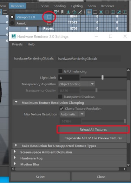Open Renderer menu in right panel
131x184 pixels.
[107, 6]
